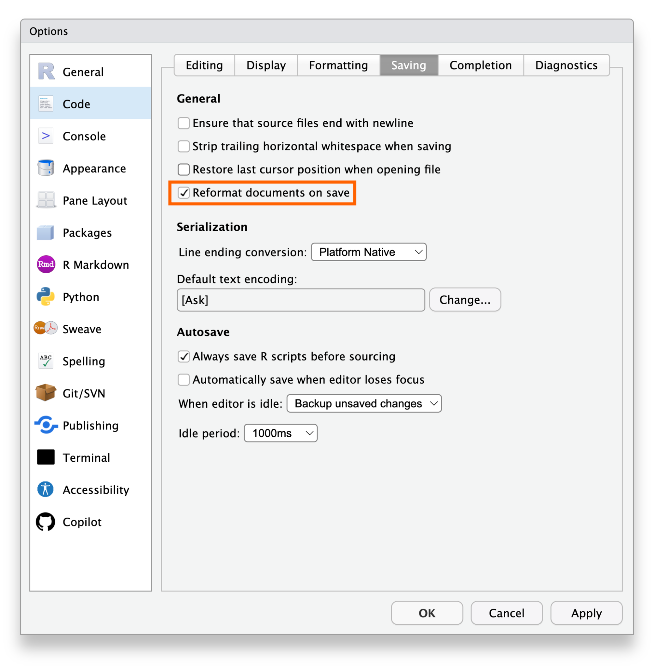Click the R Markdown Rmd icon

(45, 265)
